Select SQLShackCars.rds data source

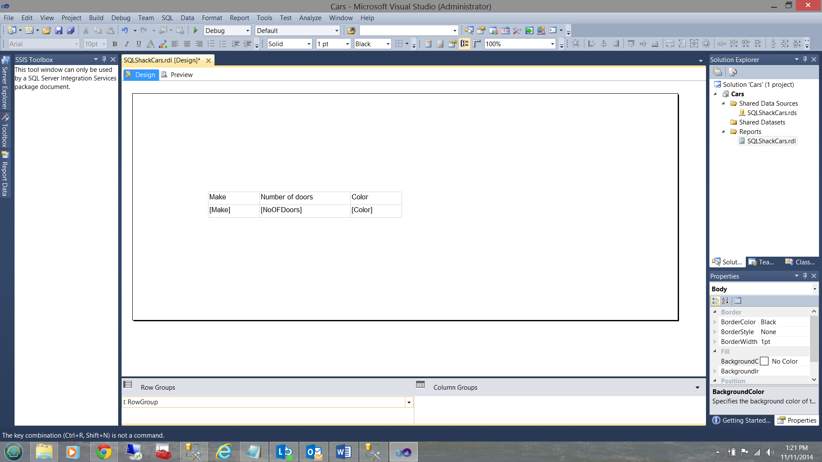(x=771, y=113)
